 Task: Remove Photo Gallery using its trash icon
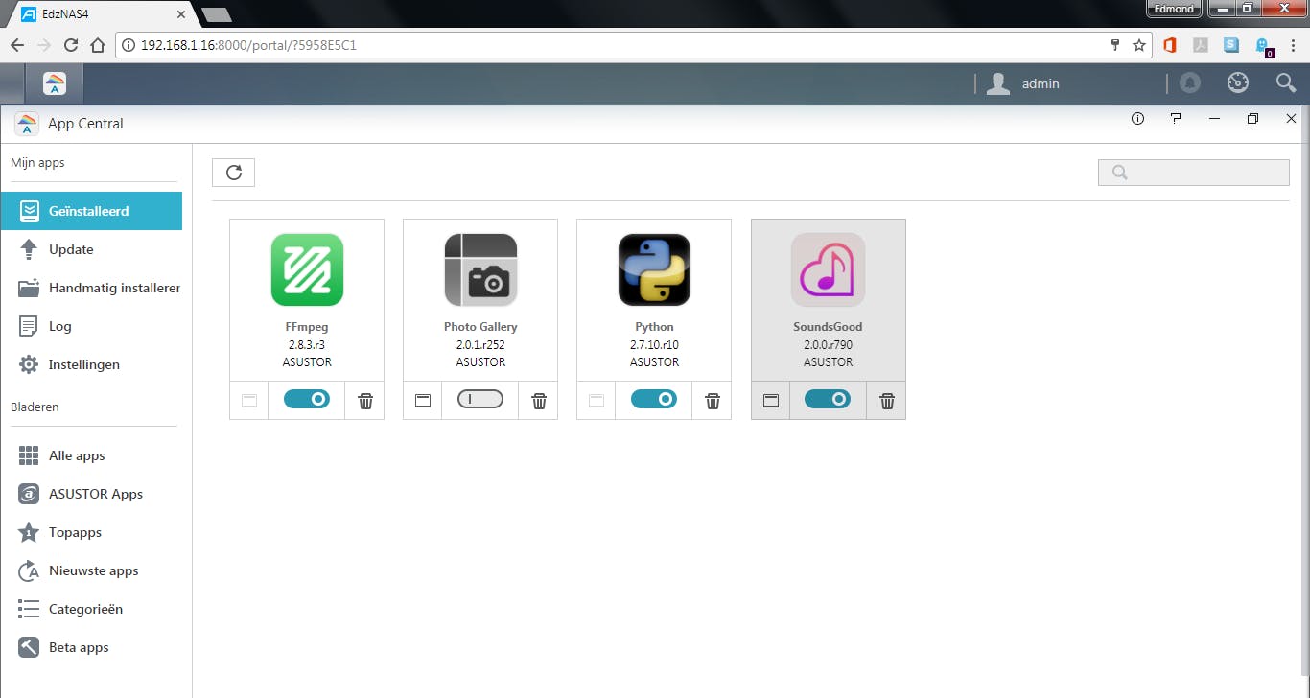pos(539,401)
